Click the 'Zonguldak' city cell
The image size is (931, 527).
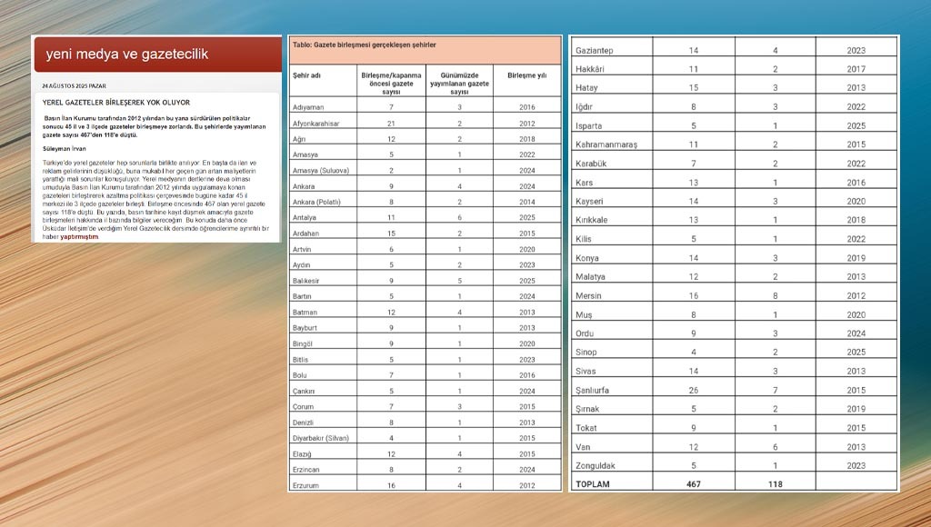tap(597, 466)
